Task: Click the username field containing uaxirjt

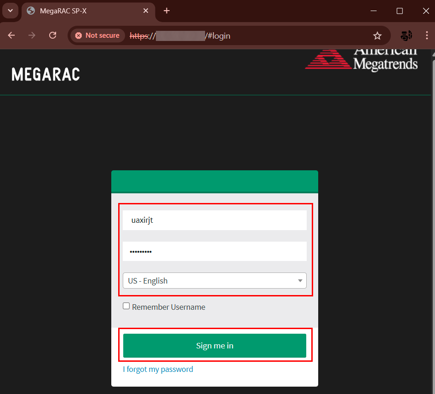Action: pyautogui.click(x=214, y=220)
